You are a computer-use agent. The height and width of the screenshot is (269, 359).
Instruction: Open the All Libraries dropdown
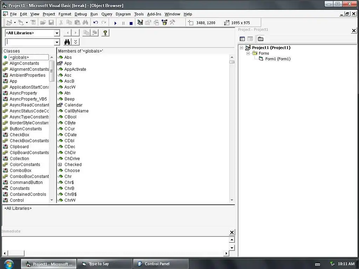(x=57, y=33)
